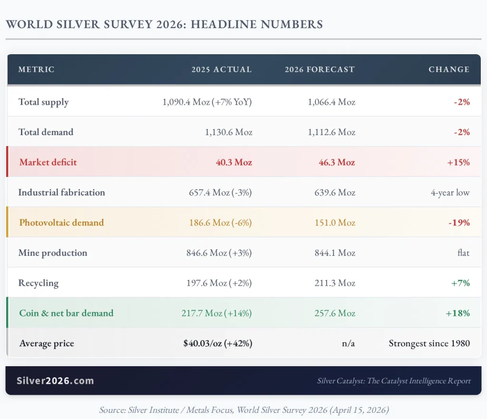Screen dimensions: 487x419
Task: Click the -19% photovoltaic change value
Action: pos(459,223)
